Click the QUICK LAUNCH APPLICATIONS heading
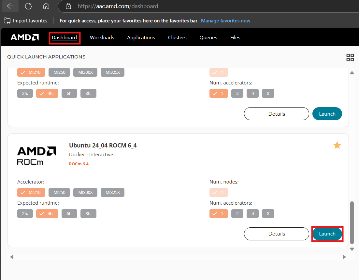 click(46, 57)
